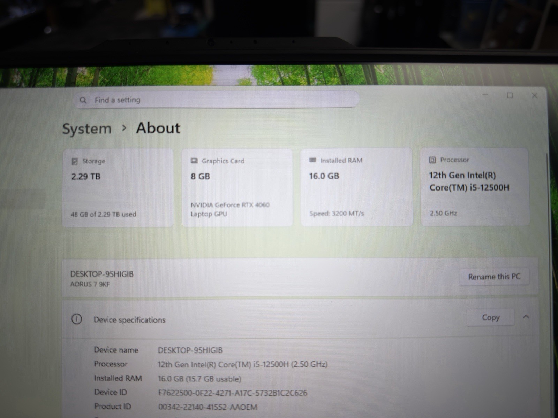Click the breadcrumb chevron after System
The width and height of the screenshot is (558, 418).
pos(124,128)
